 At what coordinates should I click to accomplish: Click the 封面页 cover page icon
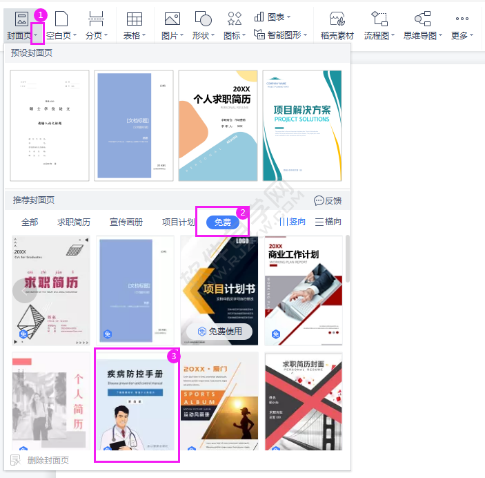pyautogui.click(x=21, y=19)
